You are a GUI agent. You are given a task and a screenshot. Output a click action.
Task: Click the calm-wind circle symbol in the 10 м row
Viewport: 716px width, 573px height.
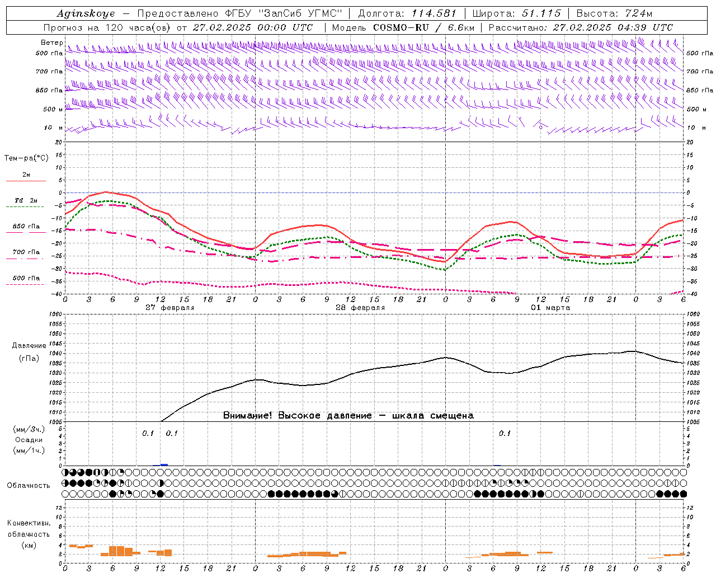click(x=540, y=128)
